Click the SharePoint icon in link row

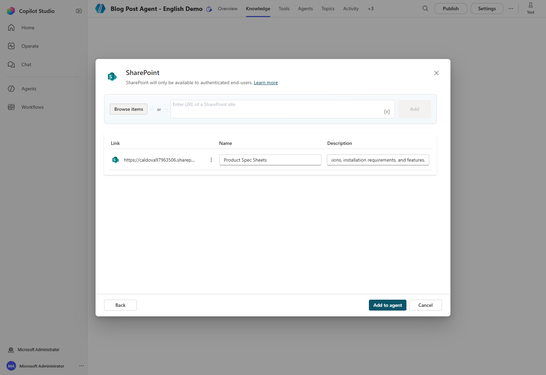click(x=116, y=160)
